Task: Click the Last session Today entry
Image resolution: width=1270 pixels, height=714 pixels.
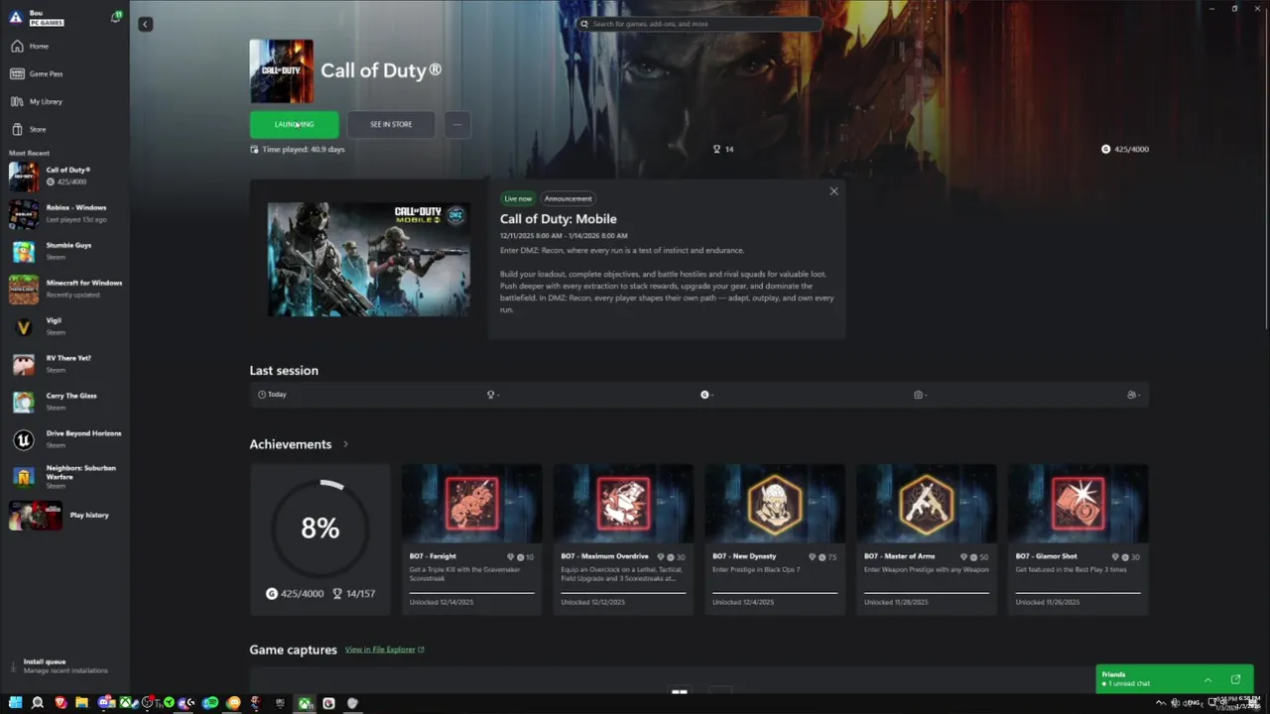Action: [x=272, y=395]
